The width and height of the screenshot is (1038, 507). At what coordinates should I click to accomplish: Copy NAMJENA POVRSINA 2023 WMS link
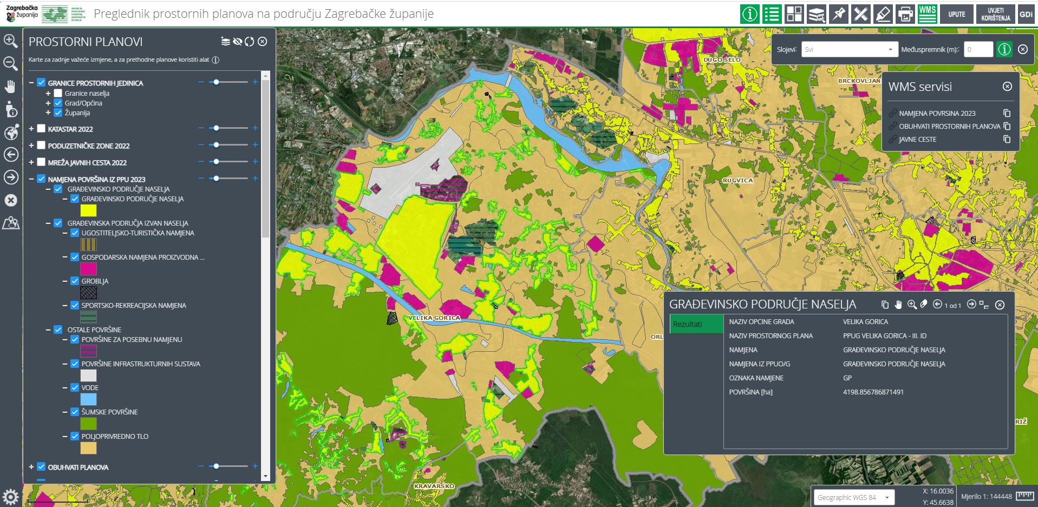click(1007, 113)
